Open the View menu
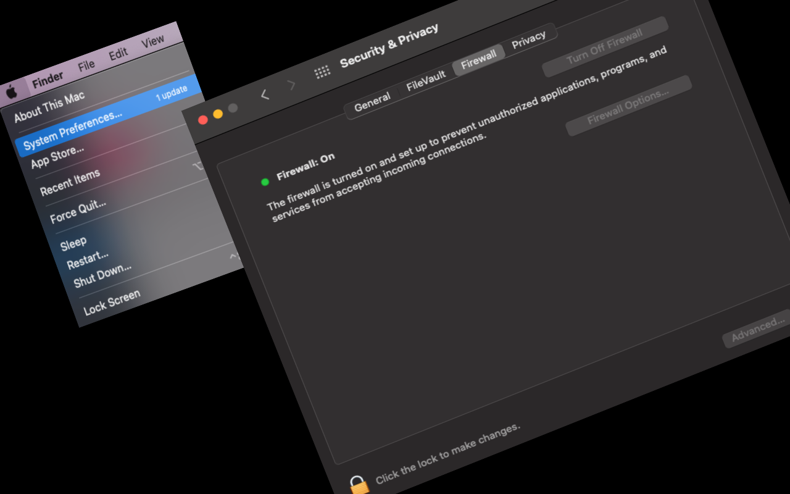This screenshot has height=494, width=790. (x=152, y=42)
